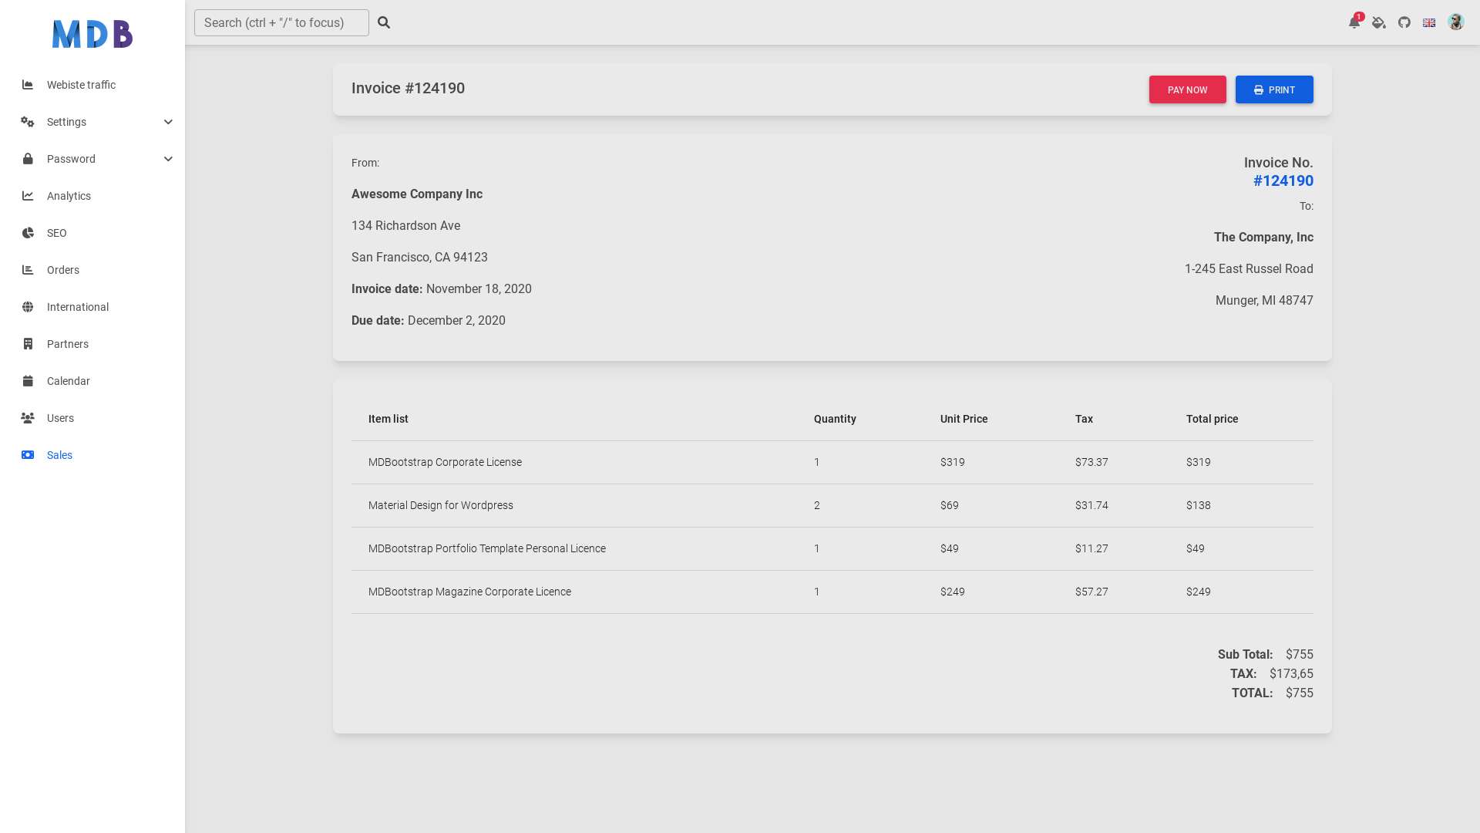Click the UK flag language icon
Screen dimensions: 1480x833
point(1429,22)
